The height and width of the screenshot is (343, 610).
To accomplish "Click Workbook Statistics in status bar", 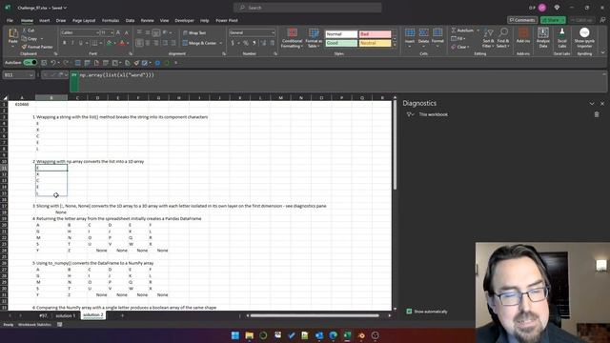I will point(34,324).
